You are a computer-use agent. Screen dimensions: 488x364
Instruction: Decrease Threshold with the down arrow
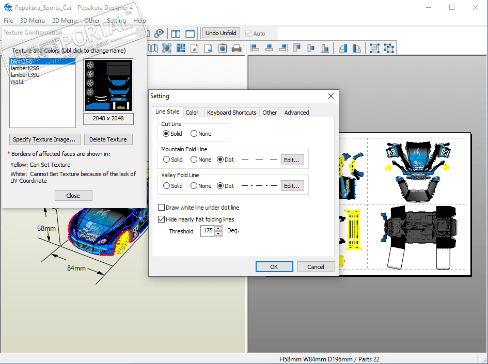218,233
